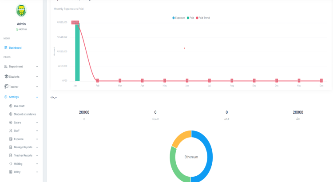Click the Department building icon
The width and height of the screenshot is (333, 182).
point(6,67)
